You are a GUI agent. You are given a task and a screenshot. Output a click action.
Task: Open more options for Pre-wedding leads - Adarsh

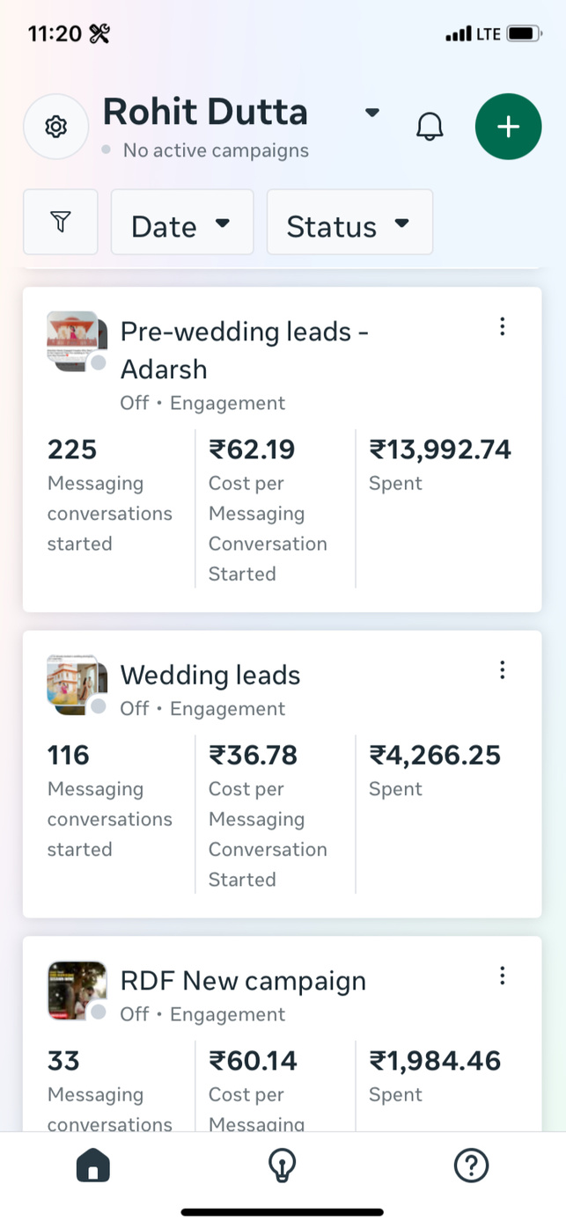tap(502, 327)
